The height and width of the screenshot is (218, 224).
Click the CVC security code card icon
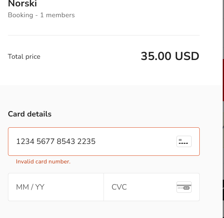[x=184, y=187]
